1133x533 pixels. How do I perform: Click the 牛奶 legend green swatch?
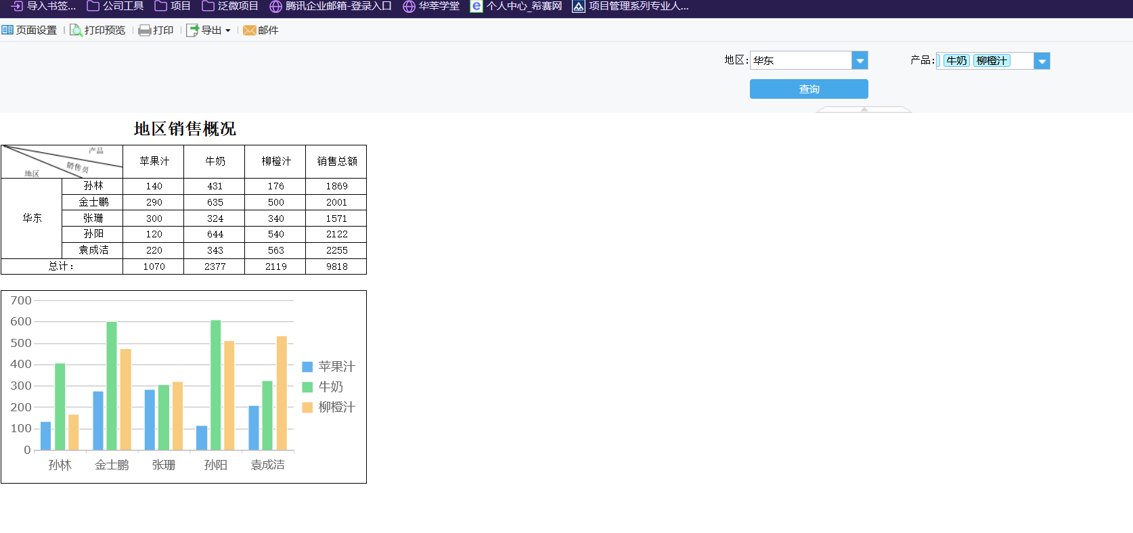click(307, 387)
